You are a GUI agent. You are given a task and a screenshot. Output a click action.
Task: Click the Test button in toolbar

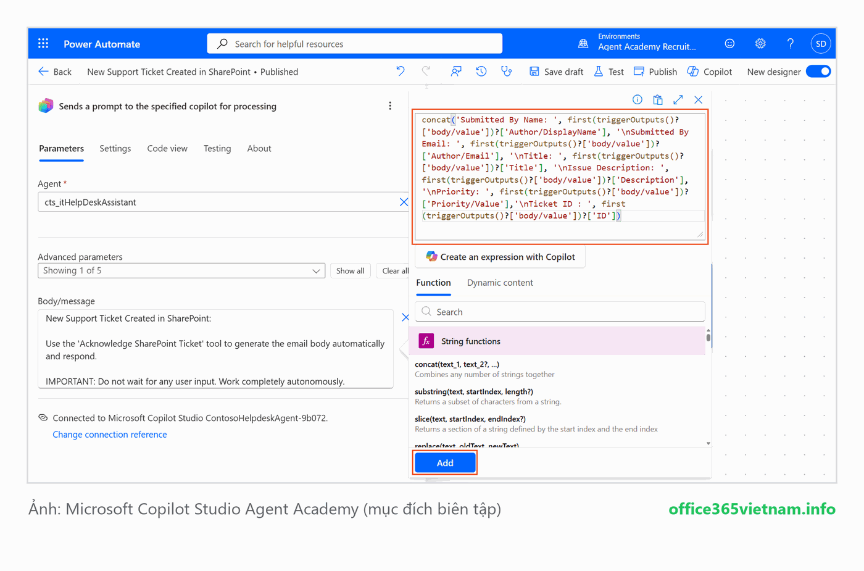coord(609,72)
